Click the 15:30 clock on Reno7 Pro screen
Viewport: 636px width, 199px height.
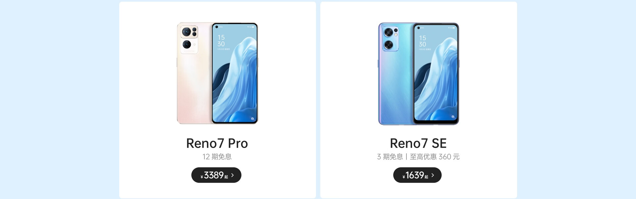click(221, 41)
